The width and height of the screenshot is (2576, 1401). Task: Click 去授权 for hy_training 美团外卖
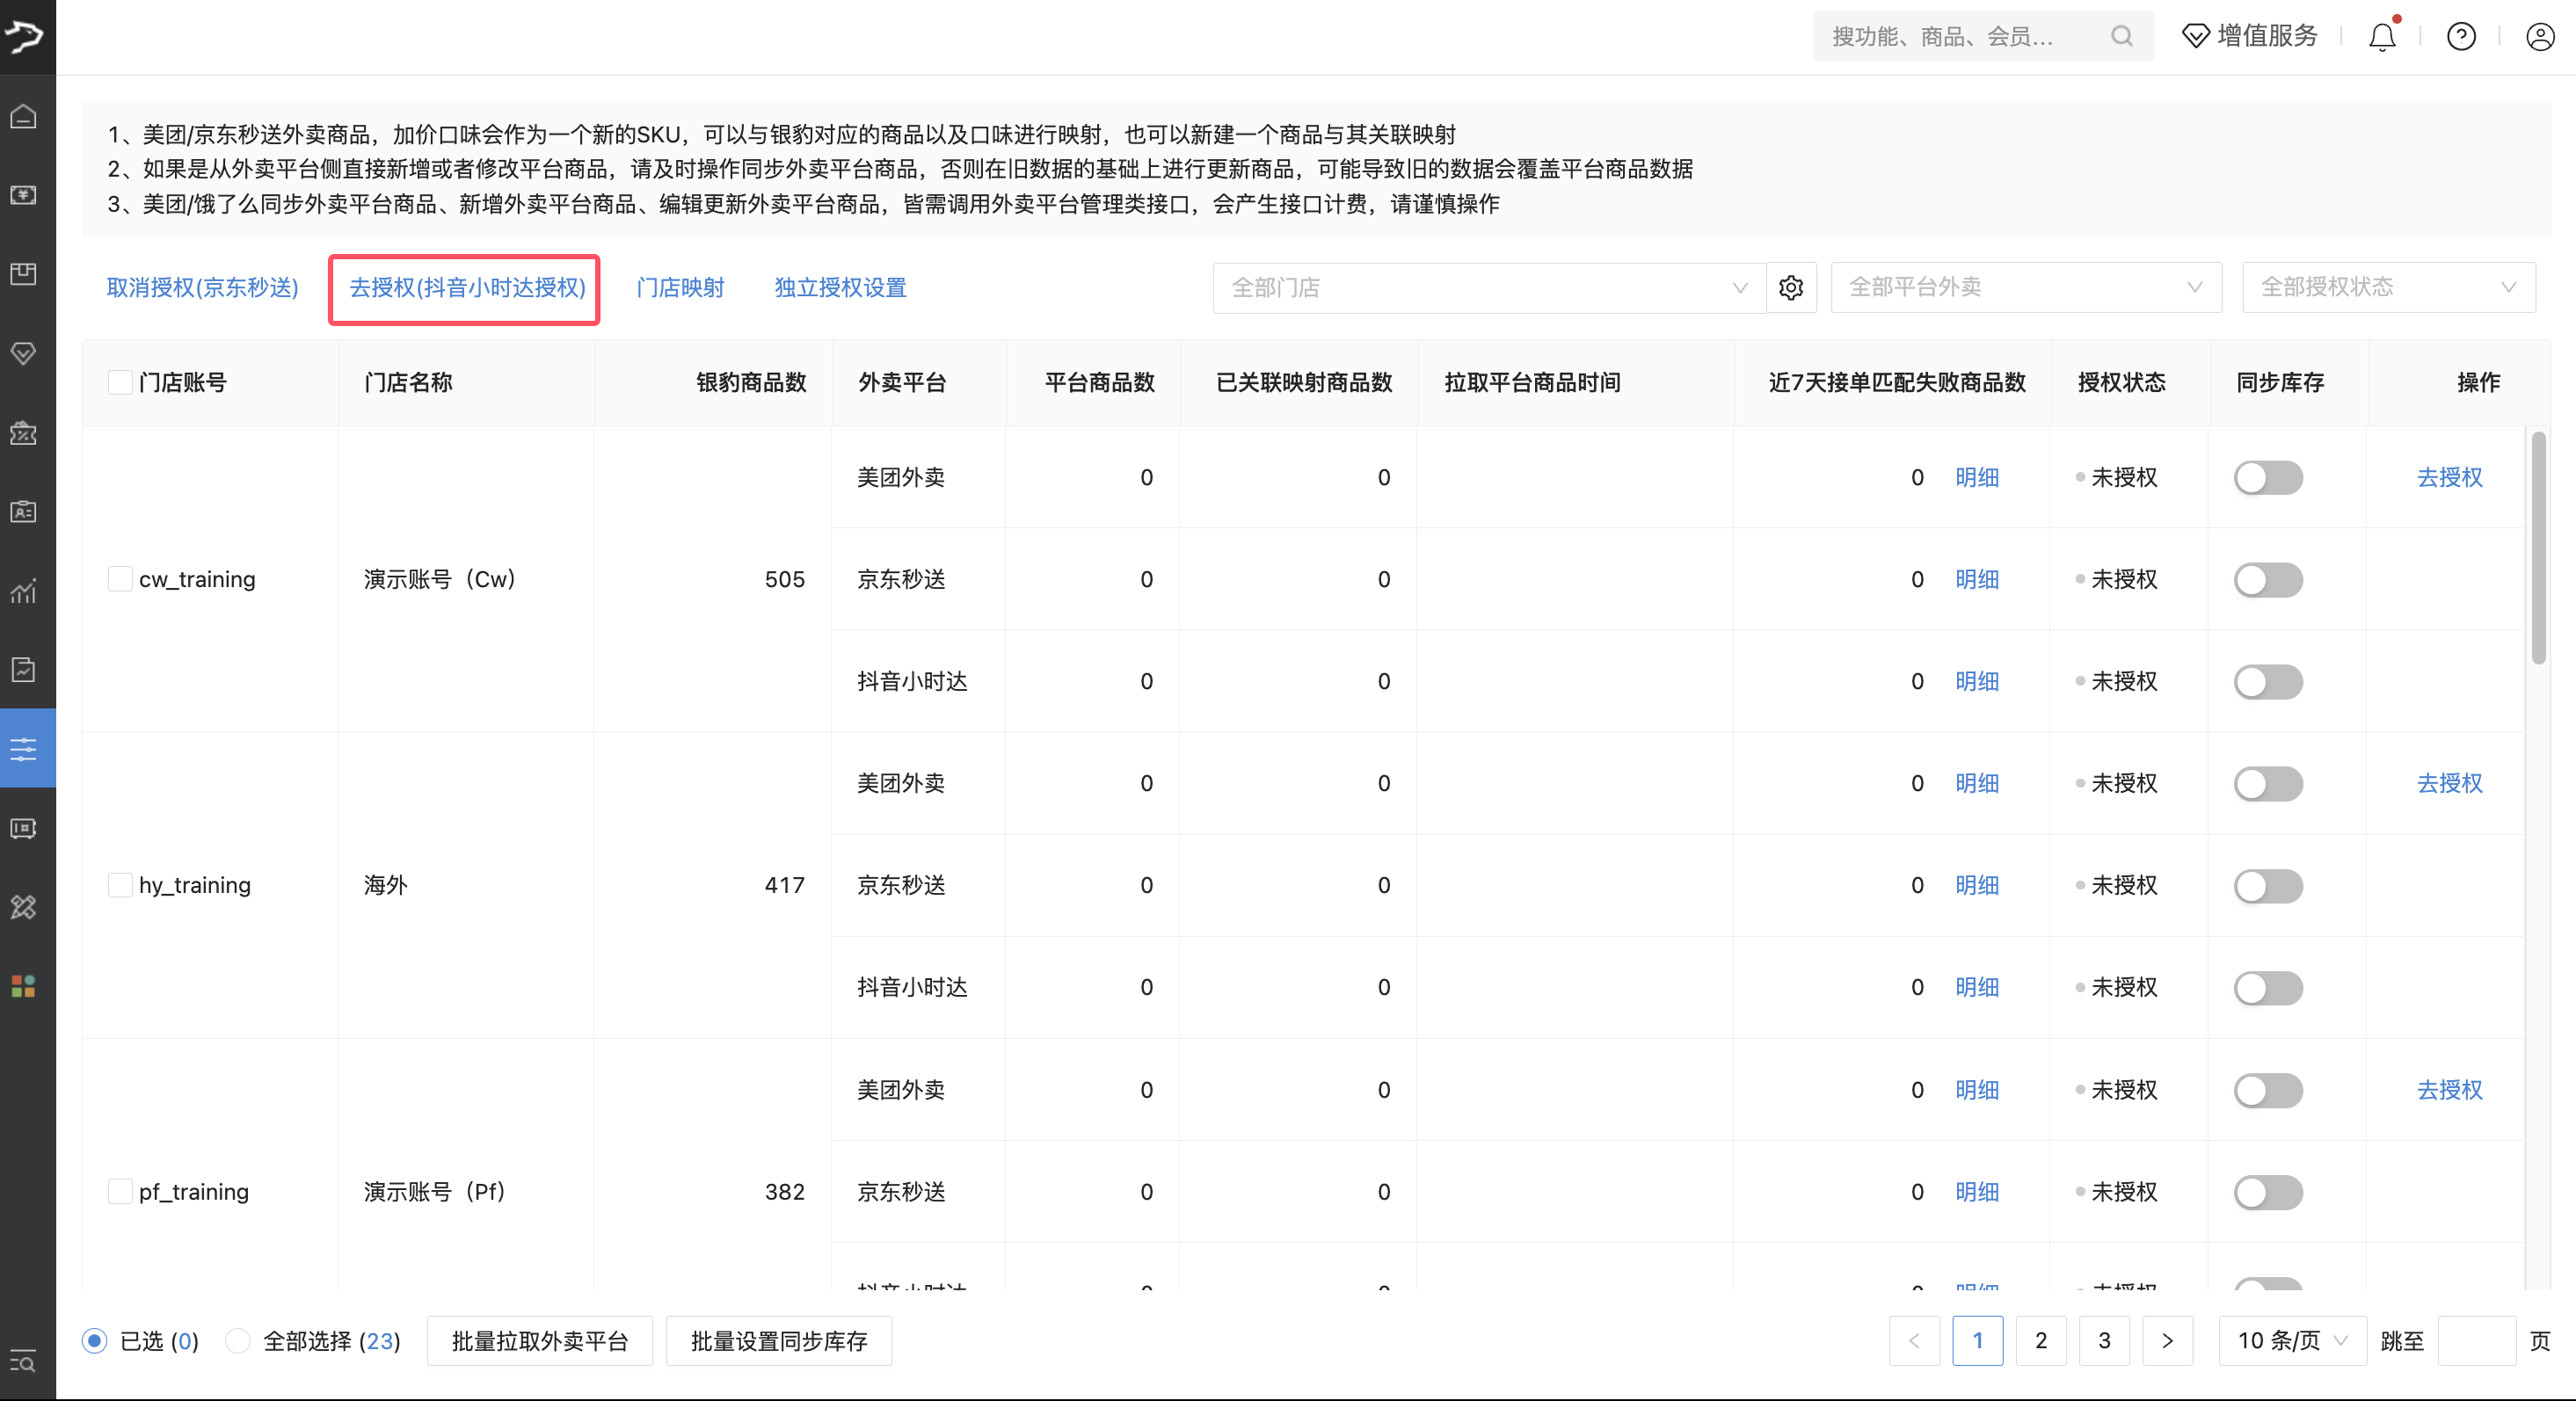point(2449,783)
